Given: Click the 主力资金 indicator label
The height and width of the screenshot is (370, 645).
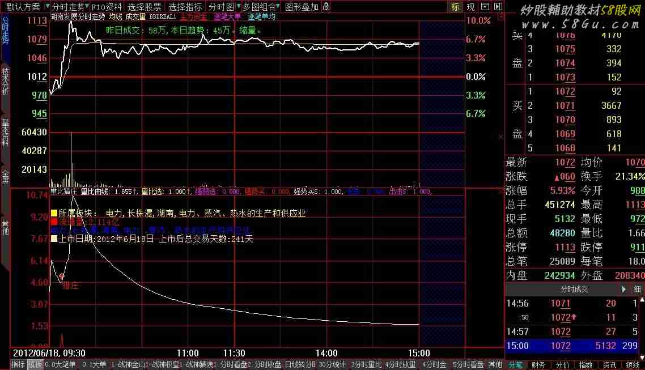Looking at the screenshot, I should pyautogui.click(x=193, y=17).
